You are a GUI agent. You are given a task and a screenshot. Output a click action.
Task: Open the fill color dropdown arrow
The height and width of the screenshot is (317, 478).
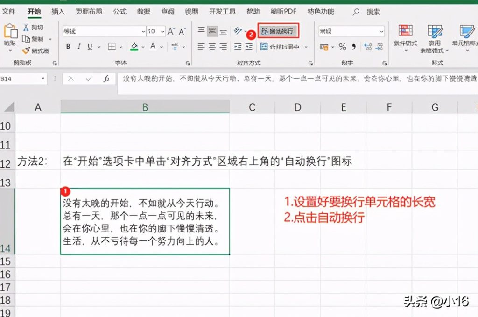point(143,47)
